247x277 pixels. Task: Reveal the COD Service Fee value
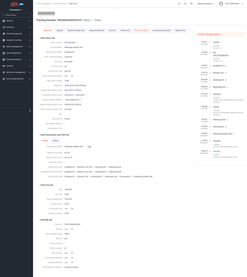pyautogui.click(x=72, y=208)
